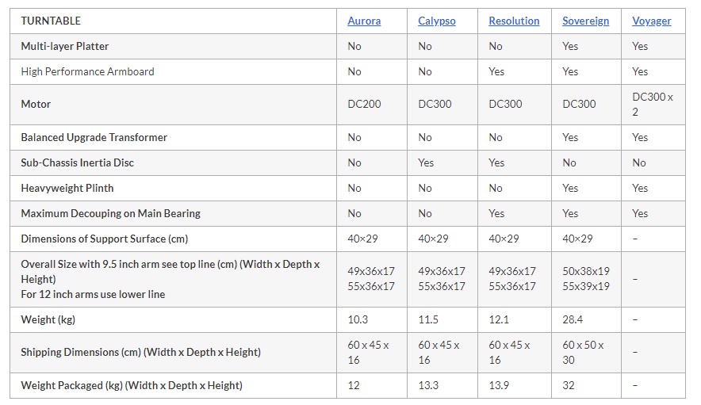Follow the Resolution turntable link
Image resolution: width=701 pixels, height=405 pixels.
tap(514, 21)
